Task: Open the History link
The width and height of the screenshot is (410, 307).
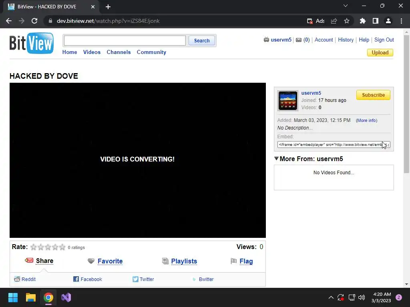Action: [346, 40]
